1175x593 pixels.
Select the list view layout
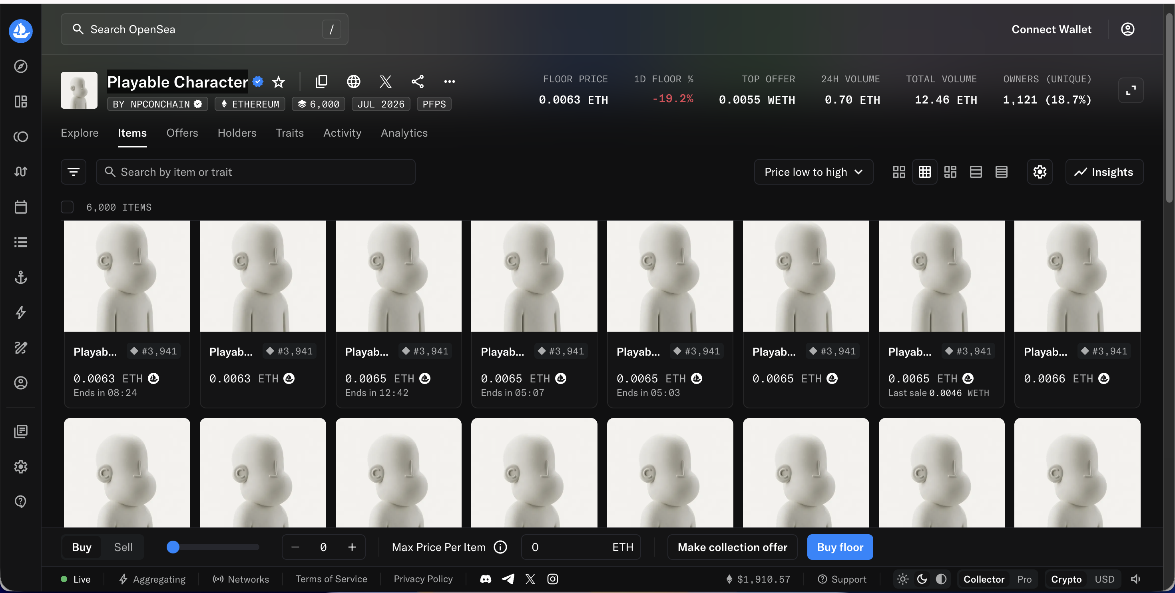976,172
